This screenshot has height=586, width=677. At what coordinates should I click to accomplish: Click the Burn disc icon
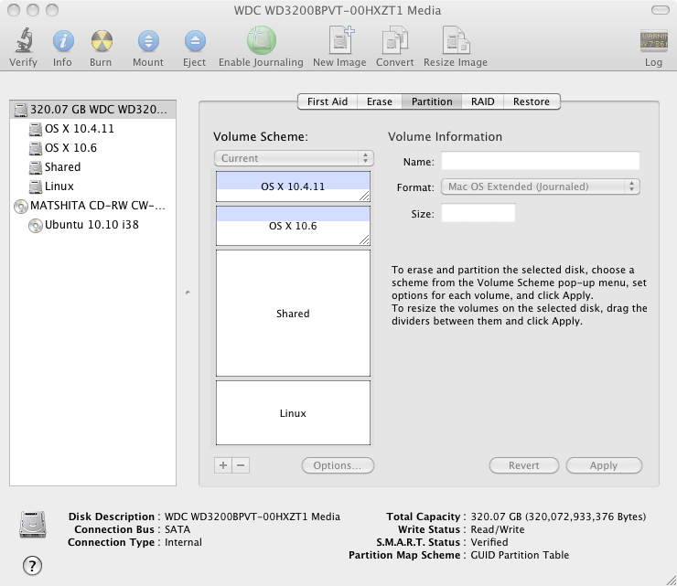tap(102, 41)
